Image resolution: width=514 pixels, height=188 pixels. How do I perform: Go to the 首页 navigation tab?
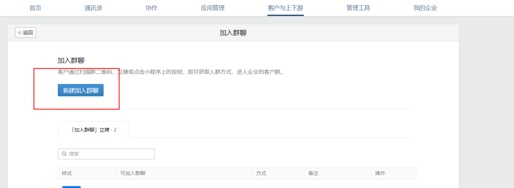35,8
